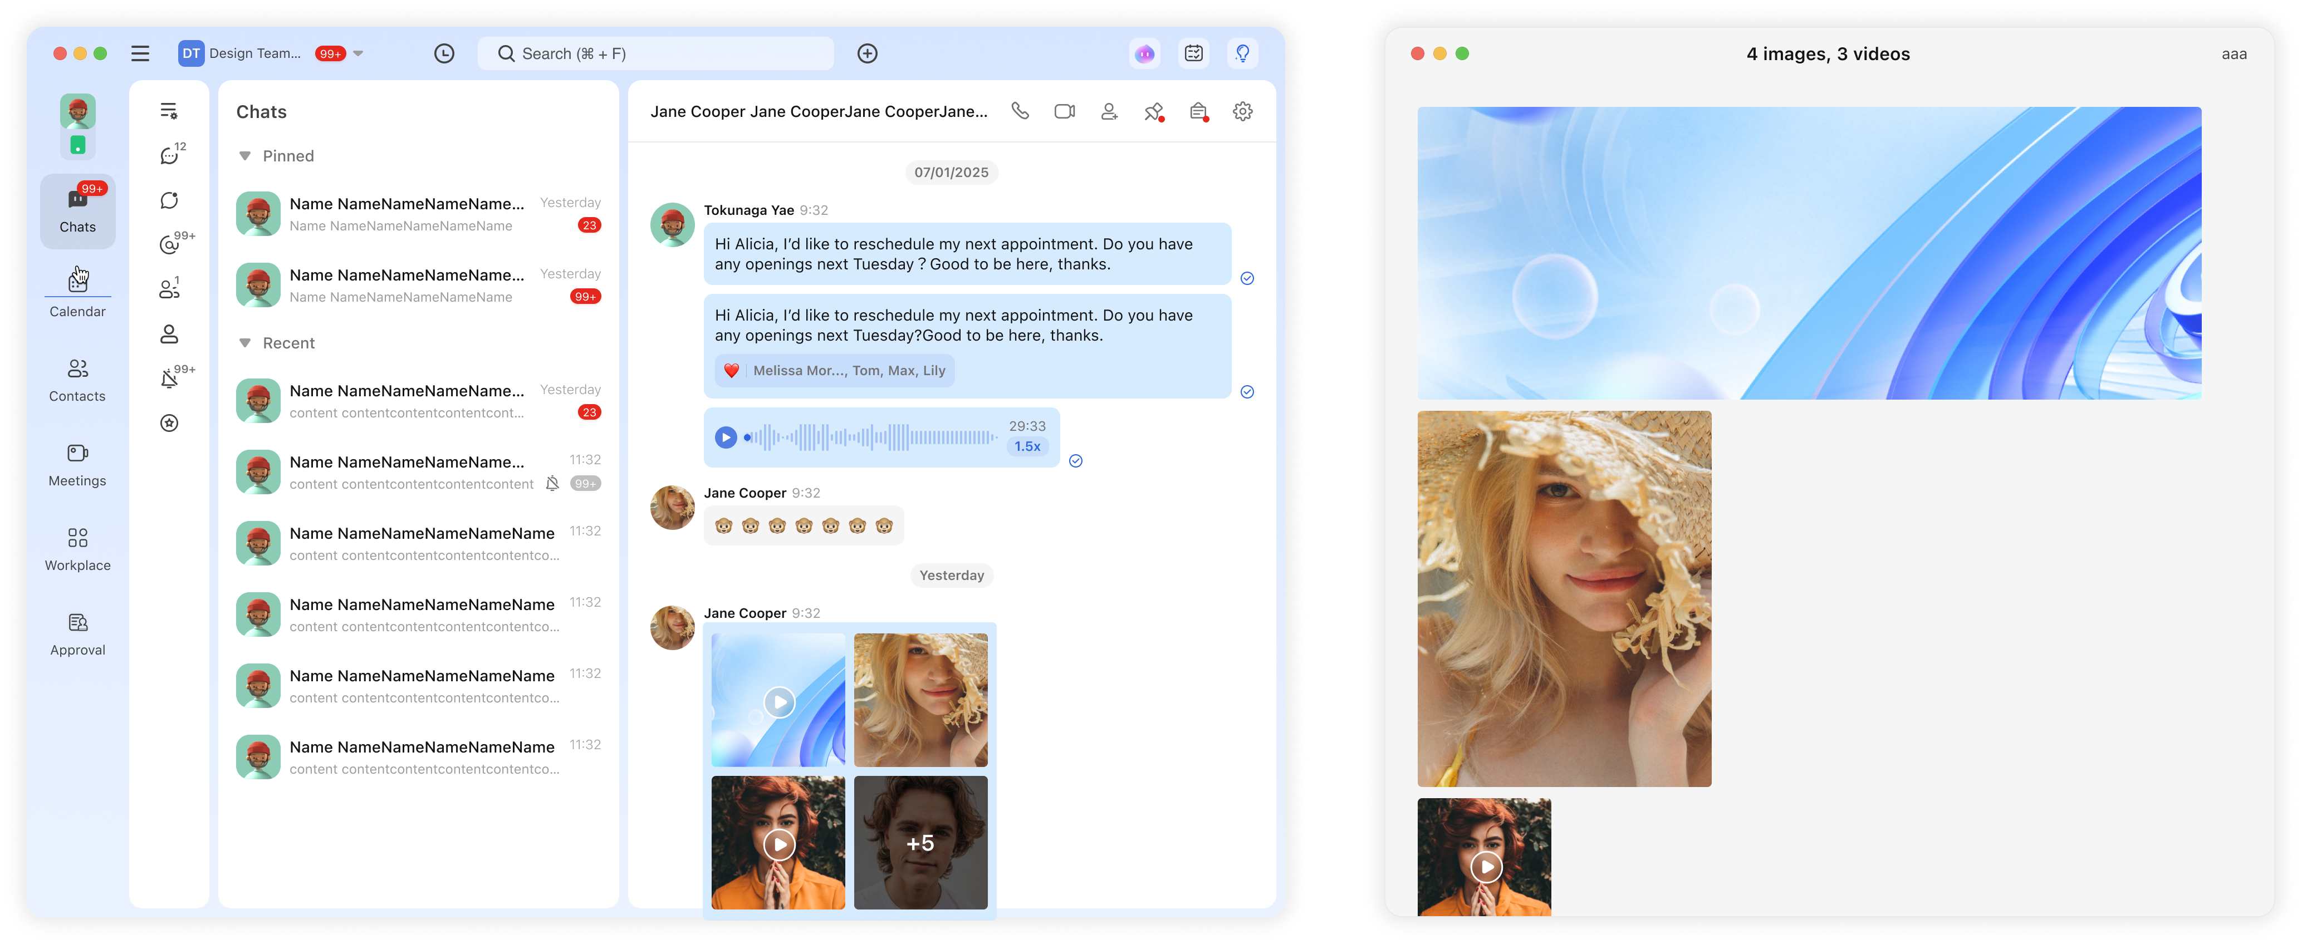Start a video call with the camera icon
This screenshot has height=944, width=2302.
(1064, 112)
